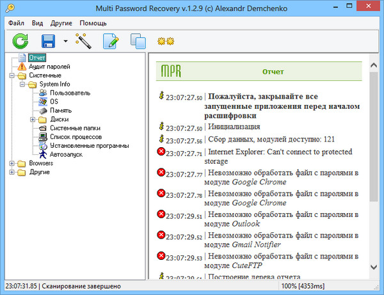Open the magic wand wizard tool
The width and height of the screenshot is (384, 295).
(83, 42)
